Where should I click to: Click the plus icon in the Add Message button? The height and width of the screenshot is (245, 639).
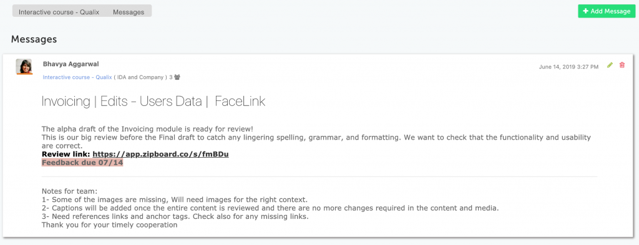(585, 11)
